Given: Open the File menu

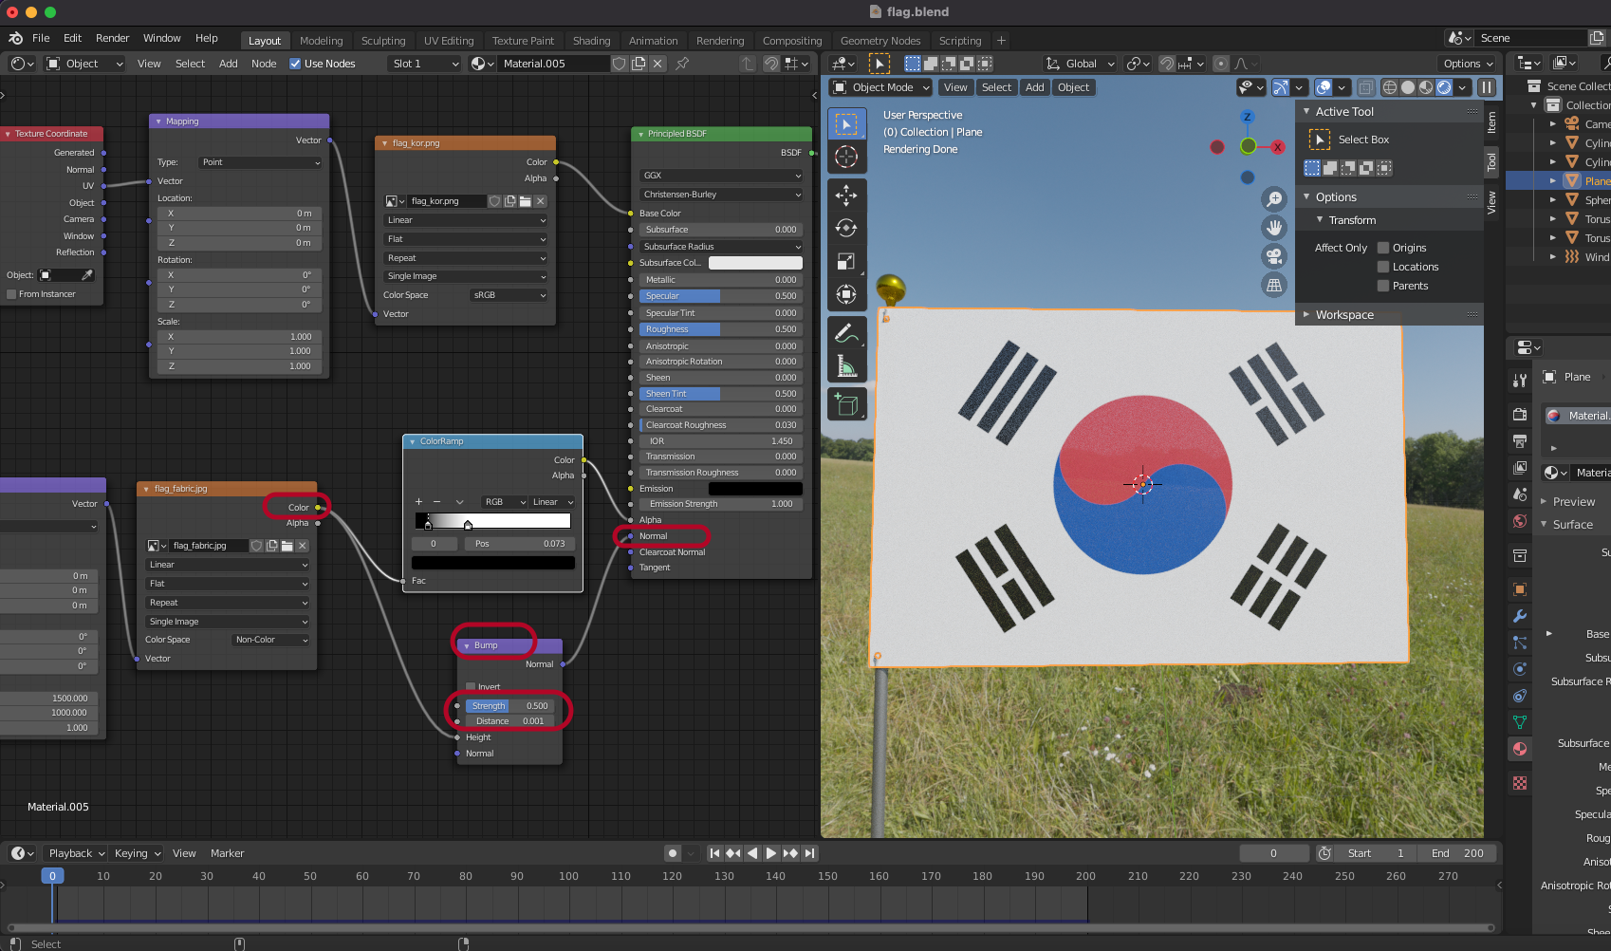Looking at the screenshot, I should point(41,38).
